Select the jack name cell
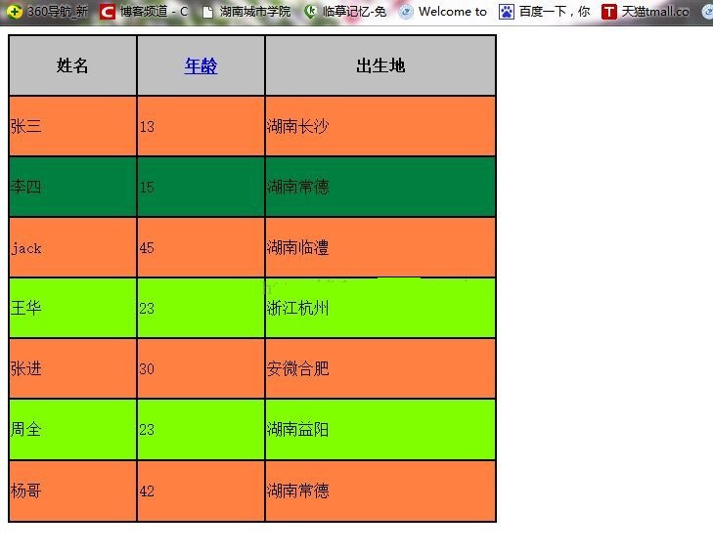 tap(72, 247)
